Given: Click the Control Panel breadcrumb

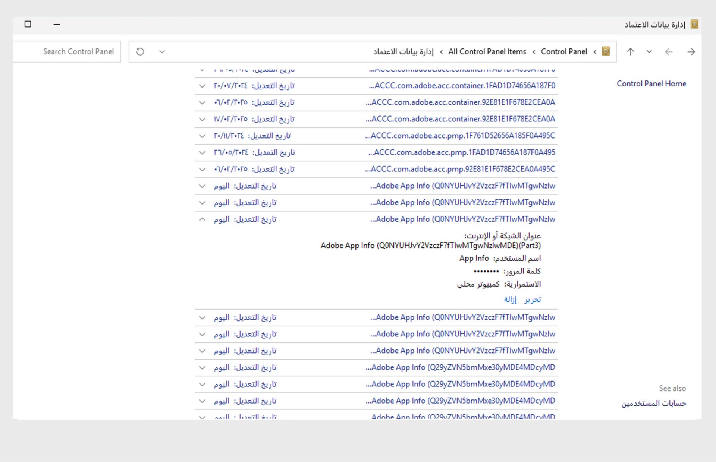Looking at the screenshot, I should [x=564, y=52].
